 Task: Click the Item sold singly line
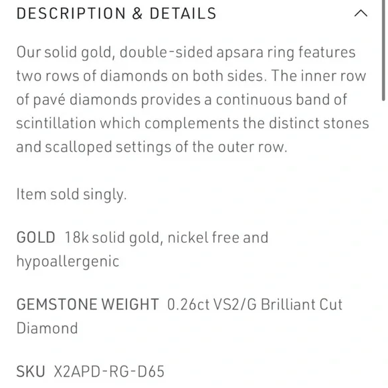coord(72,194)
